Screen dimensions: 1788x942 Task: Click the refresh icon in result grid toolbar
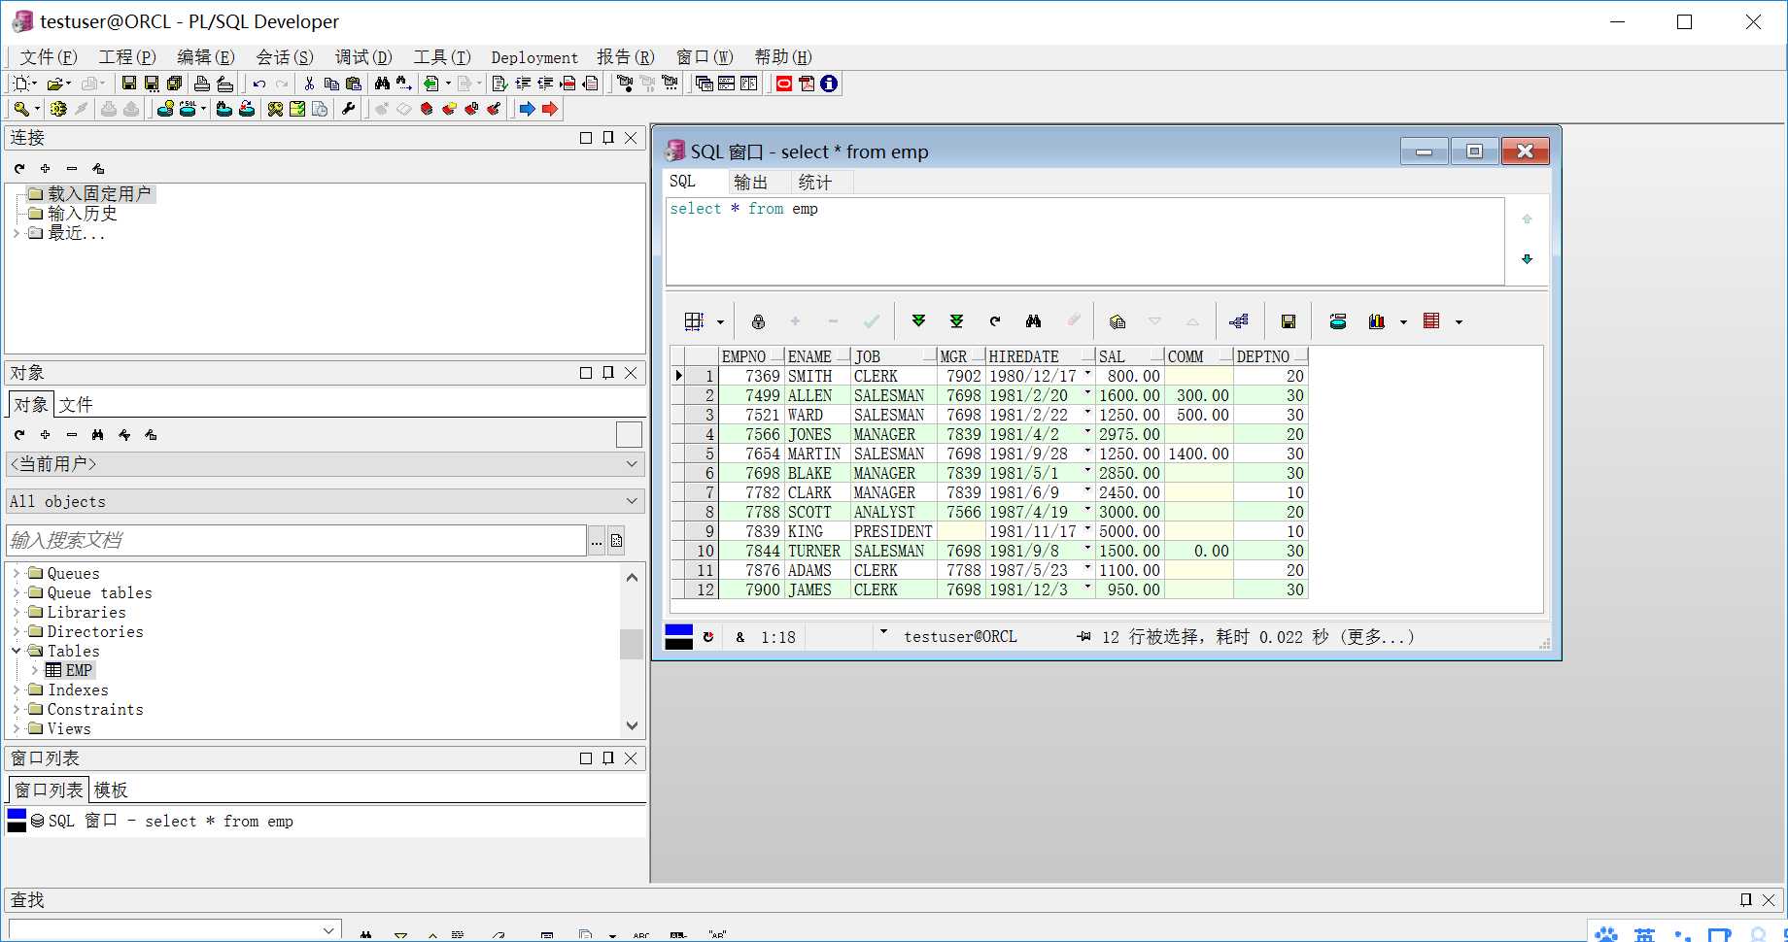995,321
